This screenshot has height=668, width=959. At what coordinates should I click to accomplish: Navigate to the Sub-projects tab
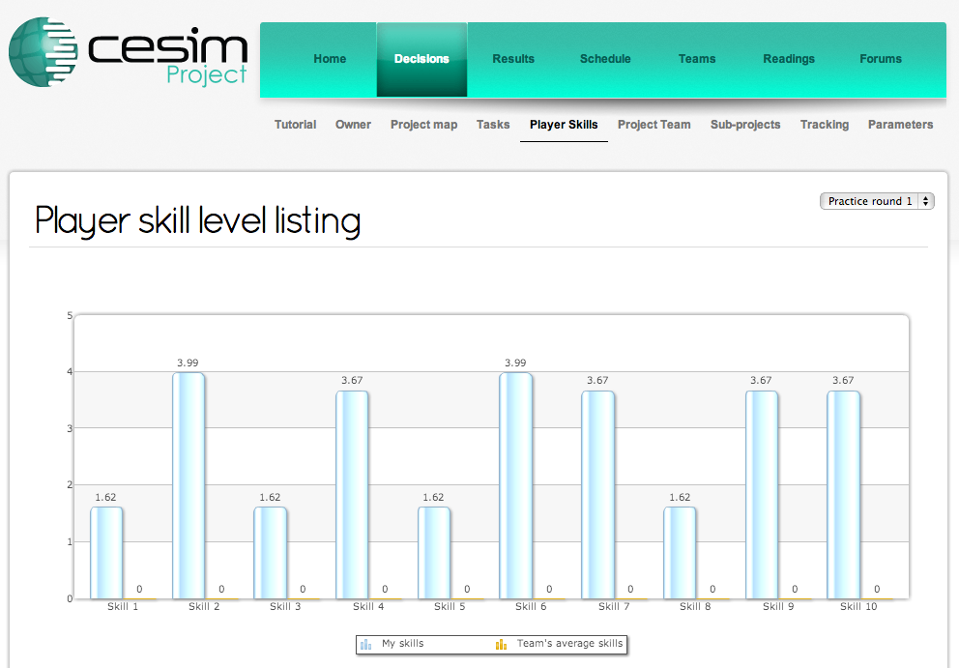744,125
